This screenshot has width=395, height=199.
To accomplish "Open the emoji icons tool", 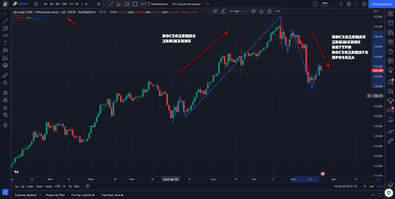I will [5, 65].
